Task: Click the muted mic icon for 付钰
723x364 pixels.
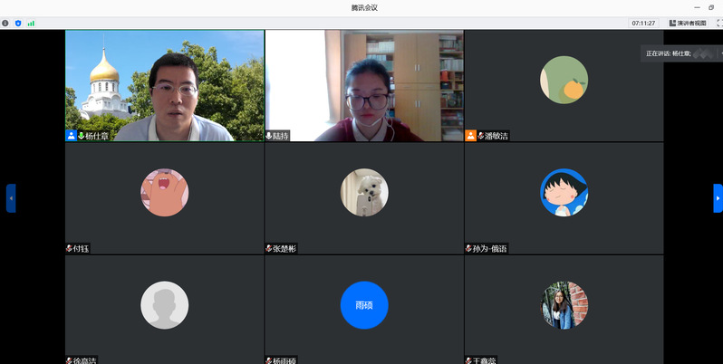Action: click(70, 248)
